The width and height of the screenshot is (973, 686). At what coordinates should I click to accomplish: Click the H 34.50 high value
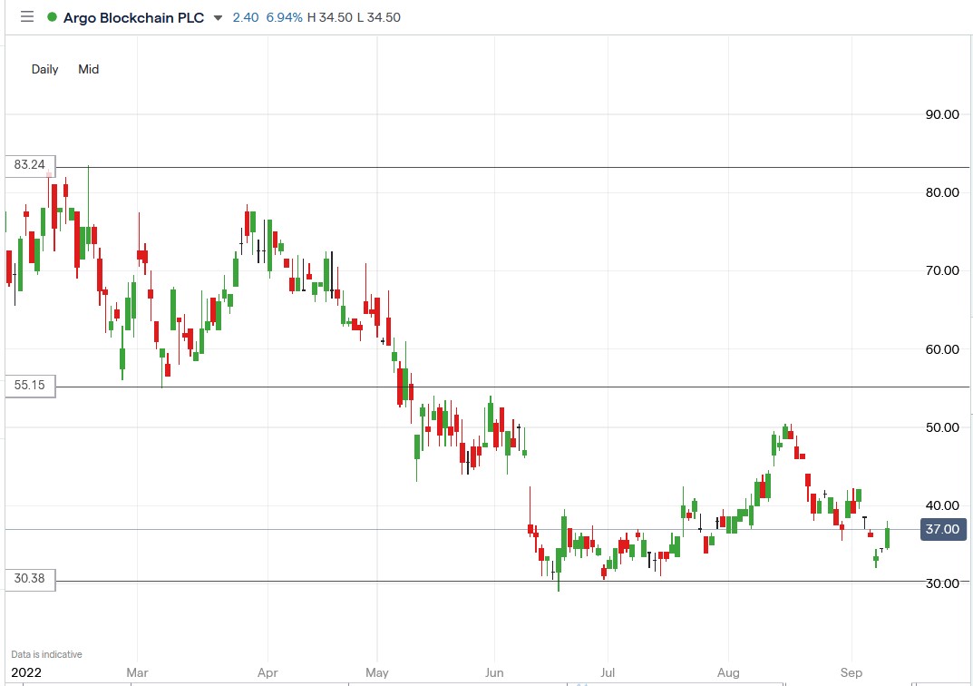pos(322,16)
